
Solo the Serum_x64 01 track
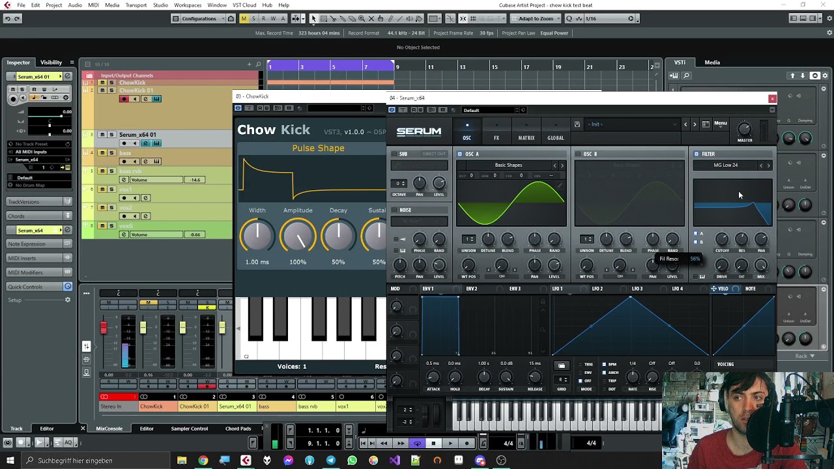pos(111,135)
